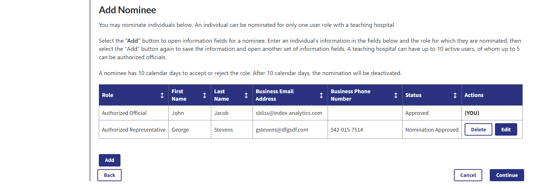Click the Role column header

pyautogui.click(x=107, y=95)
